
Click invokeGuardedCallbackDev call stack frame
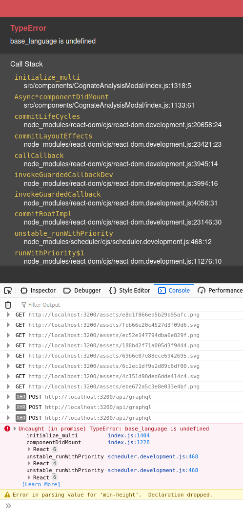click(63, 175)
